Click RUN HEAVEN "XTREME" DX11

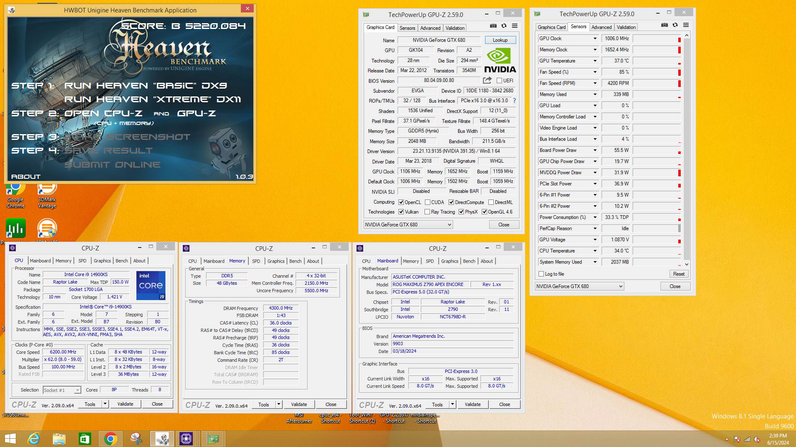click(153, 99)
